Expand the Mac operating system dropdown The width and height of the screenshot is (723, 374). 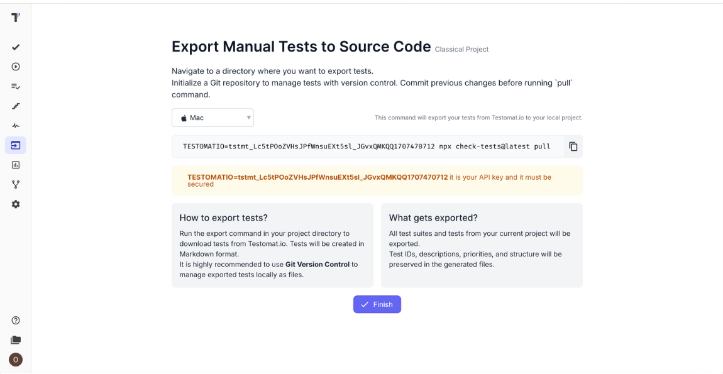212,118
